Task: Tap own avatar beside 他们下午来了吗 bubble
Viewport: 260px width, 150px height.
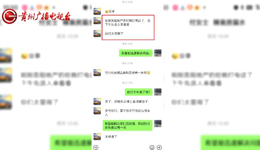Action: 158,92
